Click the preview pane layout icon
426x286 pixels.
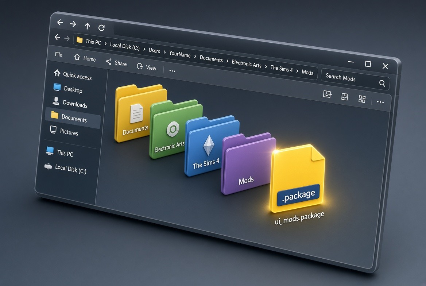click(x=328, y=94)
